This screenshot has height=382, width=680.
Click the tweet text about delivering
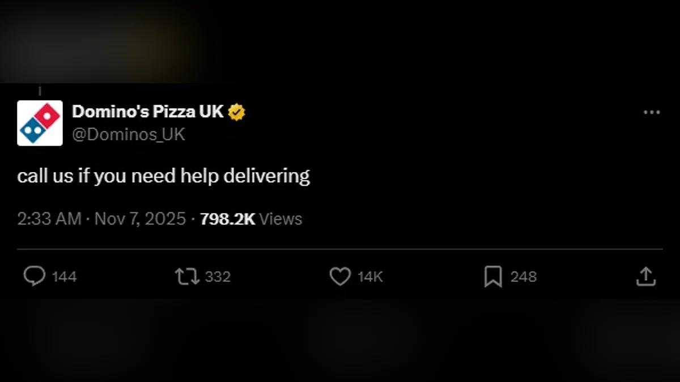tap(164, 176)
